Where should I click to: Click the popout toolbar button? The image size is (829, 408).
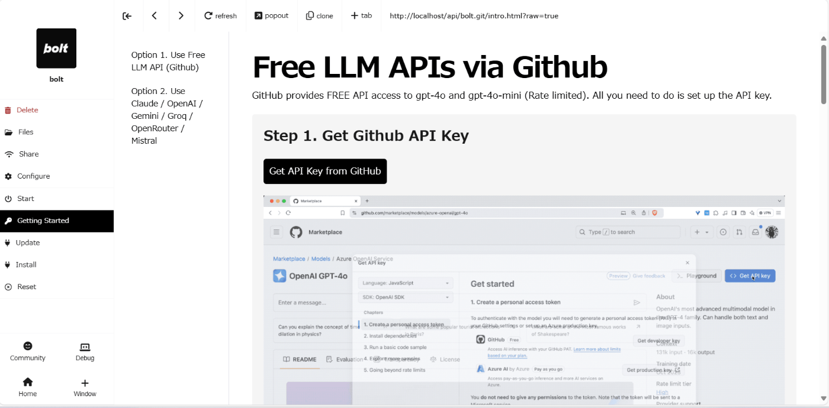pos(271,16)
